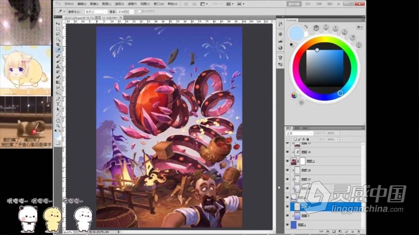The width and height of the screenshot is (419, 235).
Task: Open the layer fill slider arrow
Action: pos(338,139)
